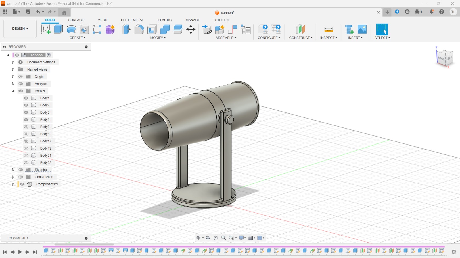This screenshot has width=460, height=258.
Task: Switch to the SURFACE tab
Action: coord(76,20)
